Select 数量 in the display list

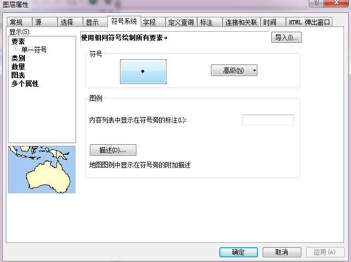pyautogui.click(x=18, y=67)
